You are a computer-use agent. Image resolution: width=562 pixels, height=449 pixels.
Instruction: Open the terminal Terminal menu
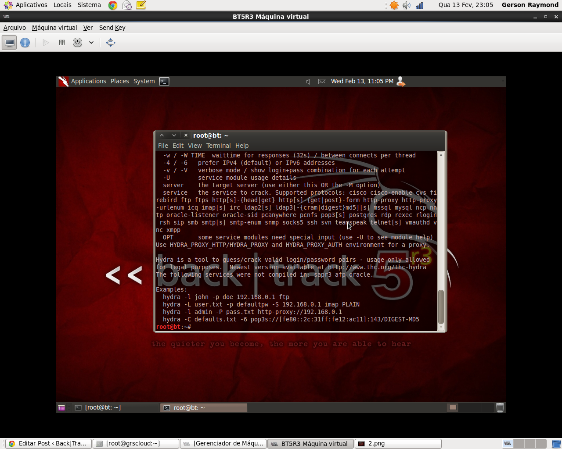218,146
